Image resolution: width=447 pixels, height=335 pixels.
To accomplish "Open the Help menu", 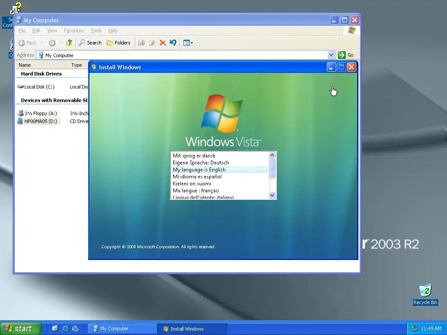I will point(113,31).
